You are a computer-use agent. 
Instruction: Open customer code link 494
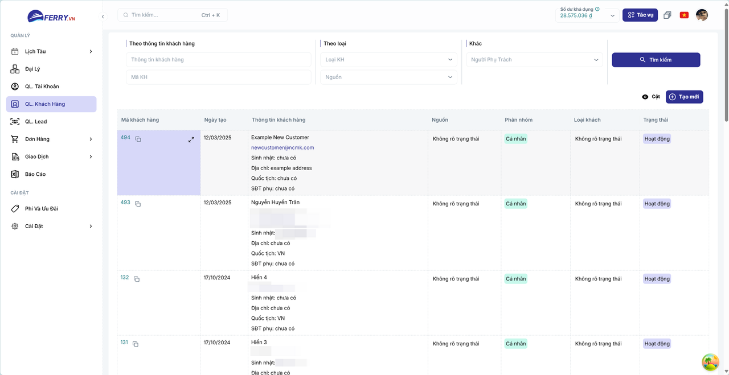click(x=125, y=138)
